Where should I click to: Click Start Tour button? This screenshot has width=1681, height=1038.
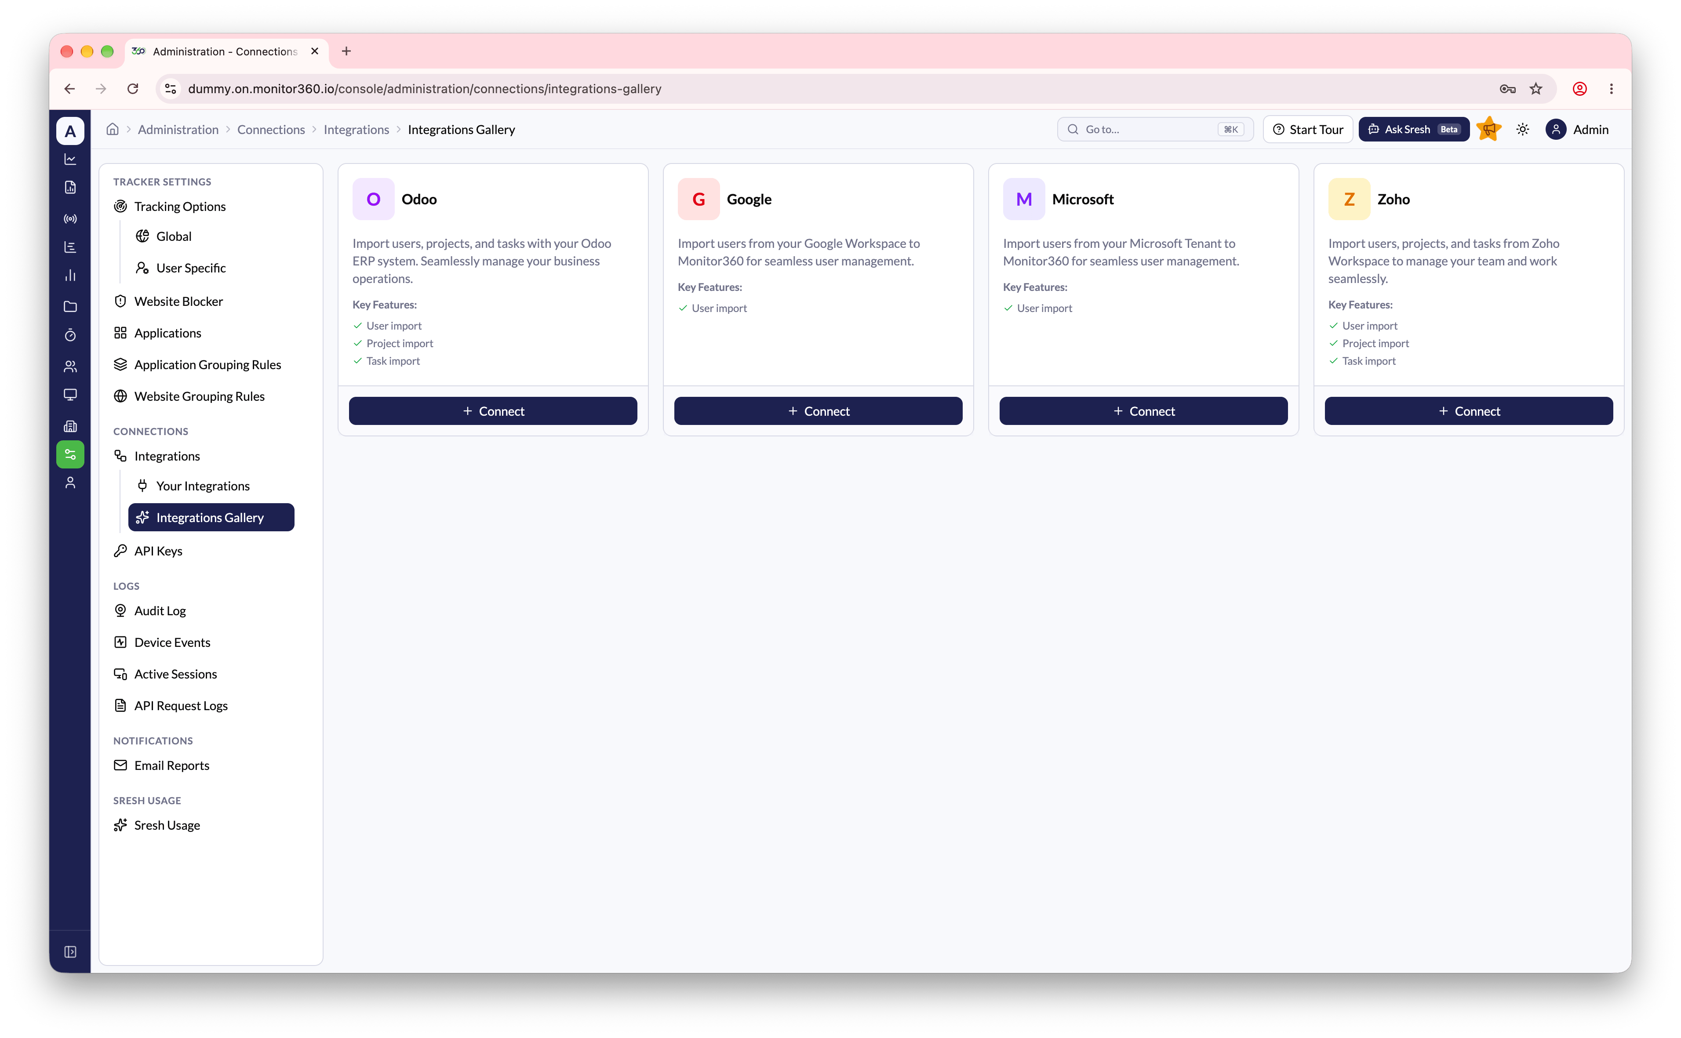tap(1307, 129)
